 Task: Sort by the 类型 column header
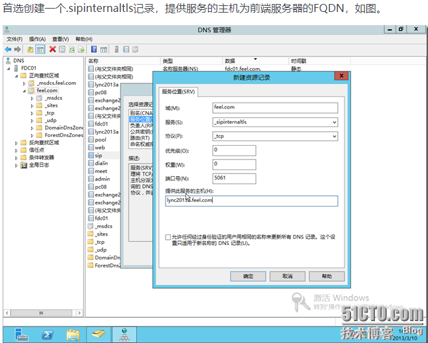pos(191,61)
